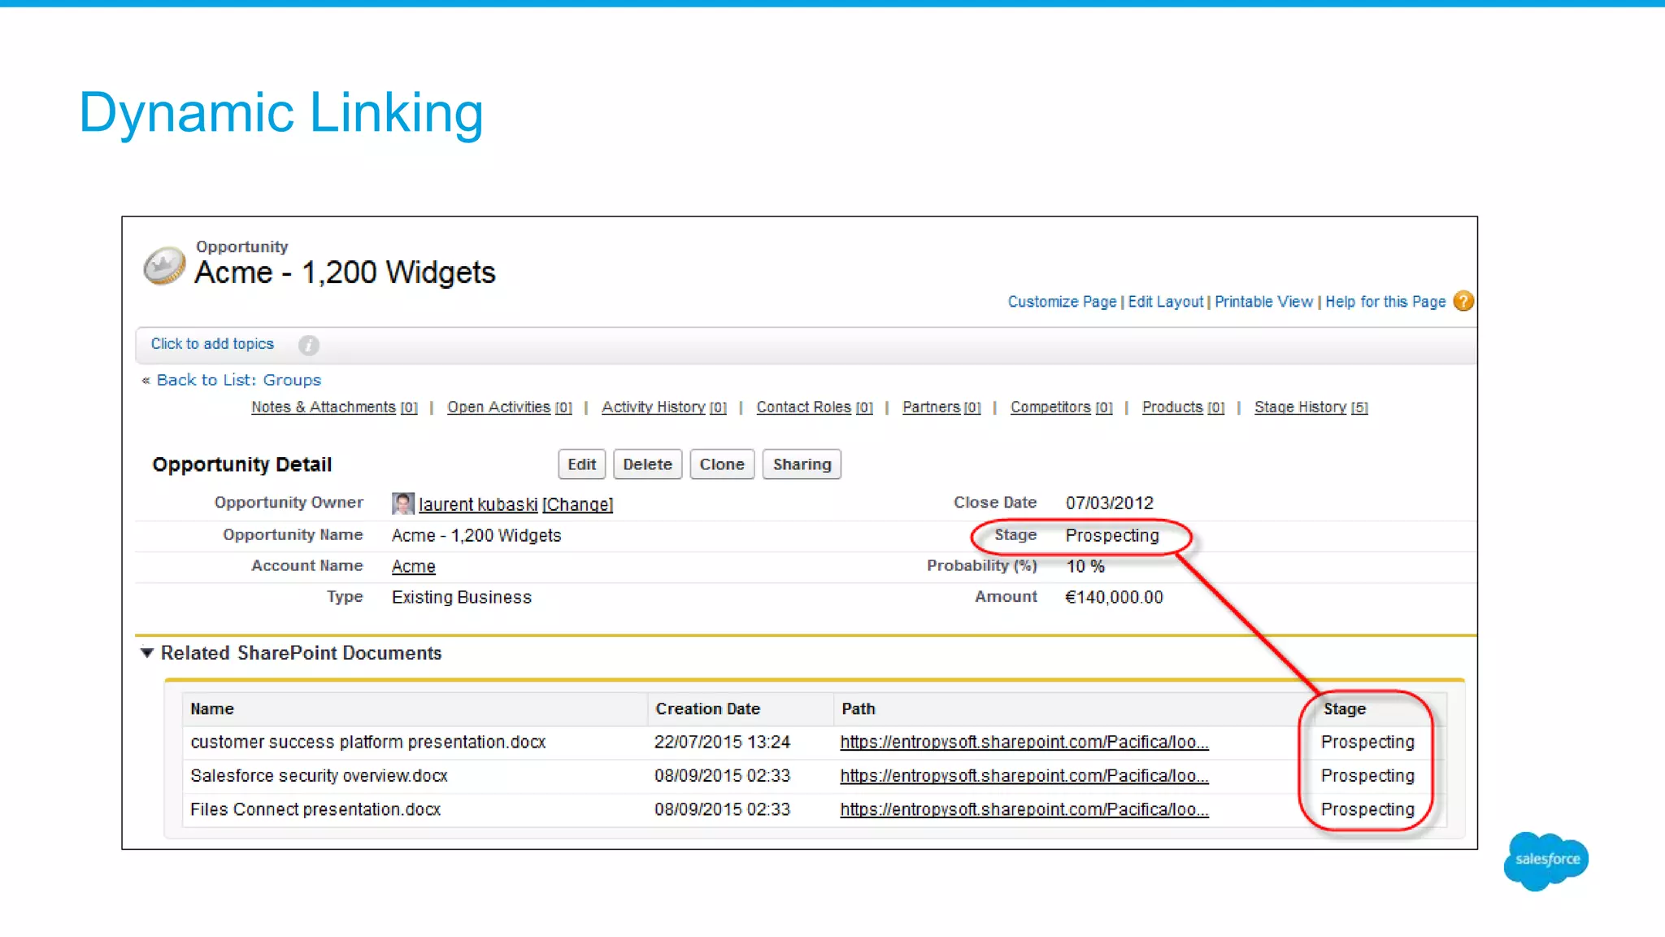This screenshot has width=1665, height=937.
Task: Click the orange help question mark icon
Action: click(x=1463, y=301)
